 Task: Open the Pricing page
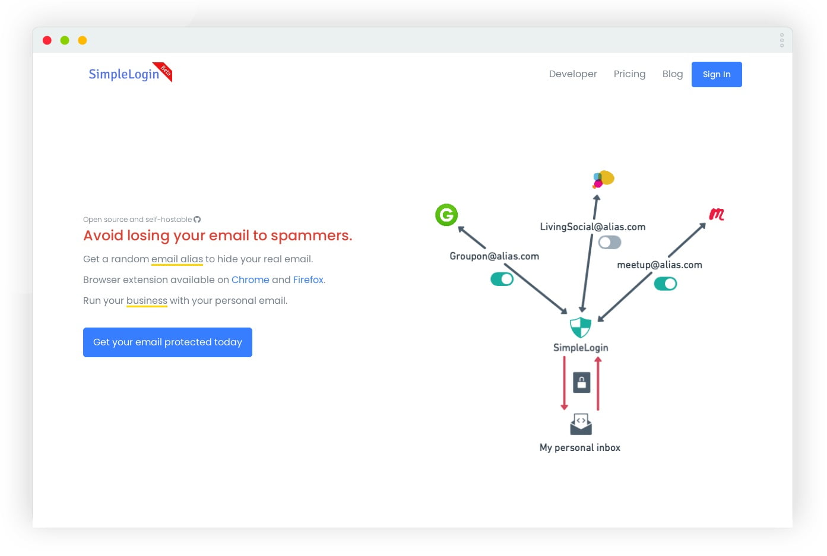tap(629, 74)
